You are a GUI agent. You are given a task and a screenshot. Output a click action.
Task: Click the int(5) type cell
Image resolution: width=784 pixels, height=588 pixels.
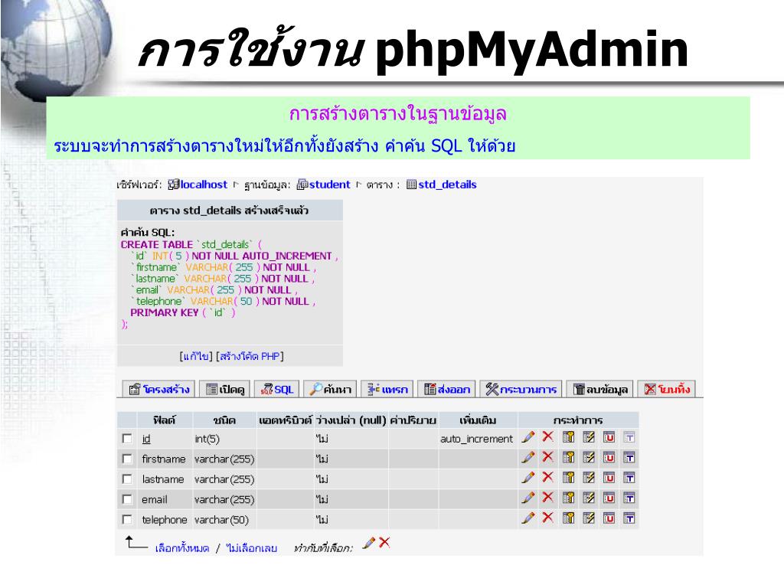click(x=207, y=439)
